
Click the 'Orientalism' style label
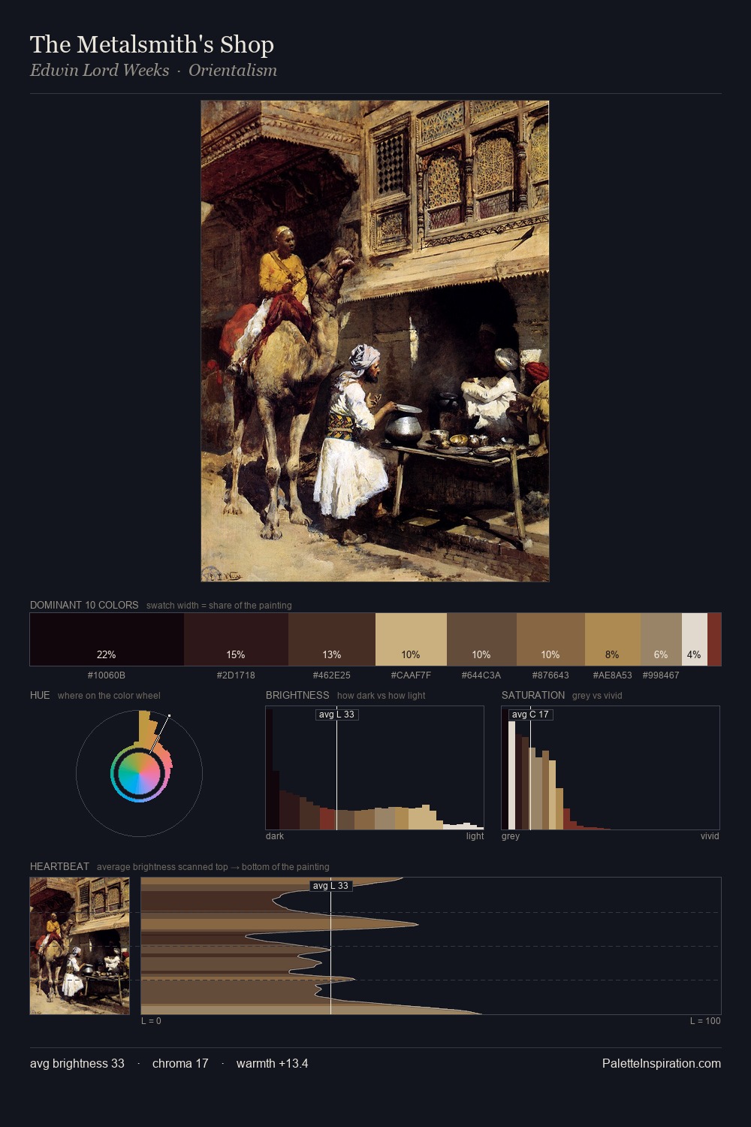pos(233,71)
